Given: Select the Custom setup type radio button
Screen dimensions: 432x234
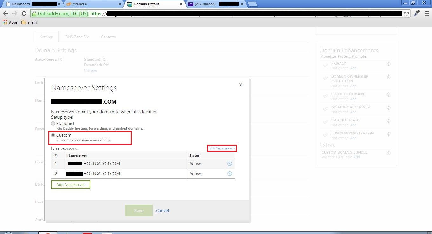Looking at the screenshot, I should (53, 135).
